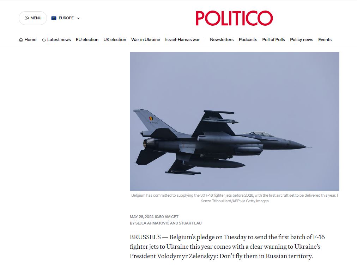Viewport: 357px width, 266px height.
Task: Expand the Europe edition chevron
Action: coord(78,18)
